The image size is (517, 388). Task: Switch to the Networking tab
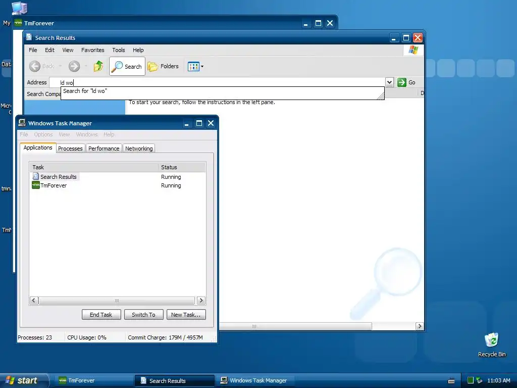pos(139,149)
